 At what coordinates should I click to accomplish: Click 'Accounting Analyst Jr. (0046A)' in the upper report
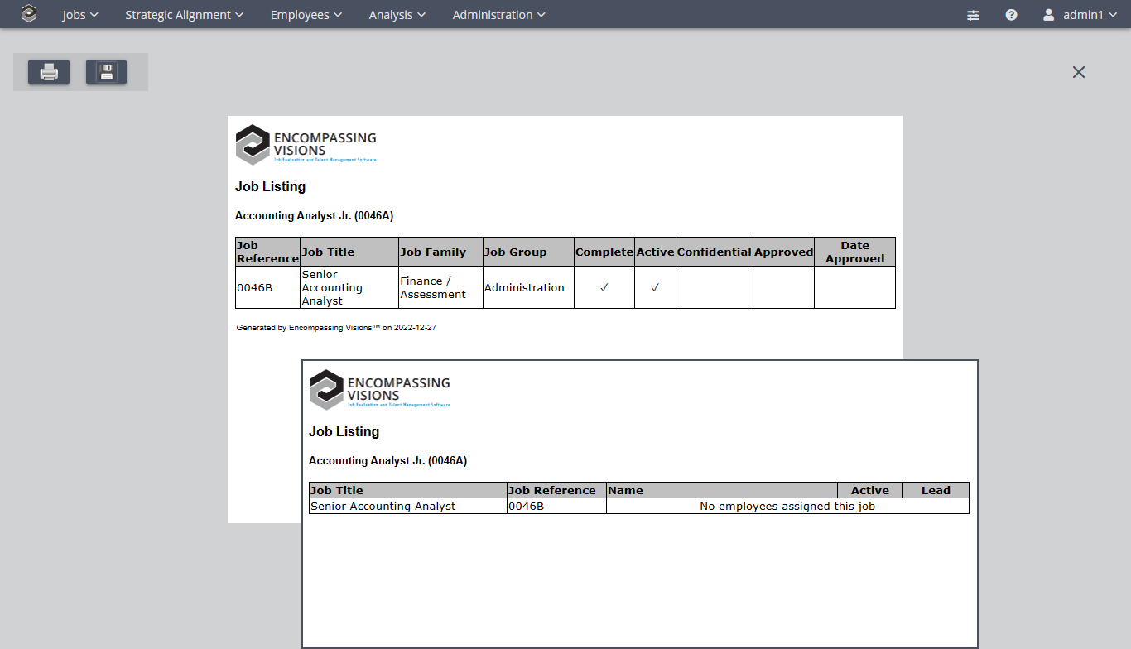point(314,216)
